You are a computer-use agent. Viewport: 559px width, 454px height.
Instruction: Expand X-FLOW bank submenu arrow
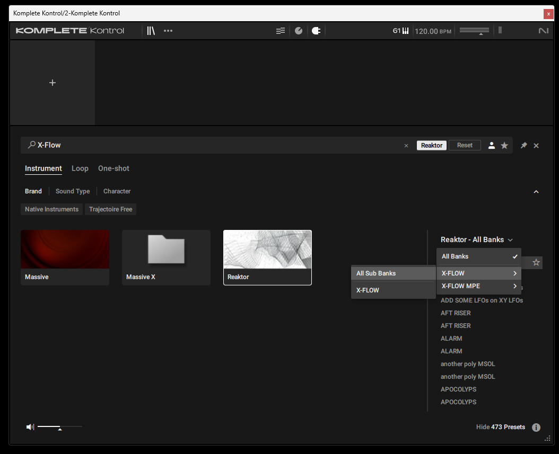coord(515,273)
